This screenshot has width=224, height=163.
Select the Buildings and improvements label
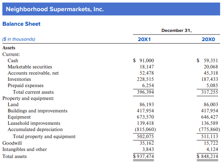37,111
